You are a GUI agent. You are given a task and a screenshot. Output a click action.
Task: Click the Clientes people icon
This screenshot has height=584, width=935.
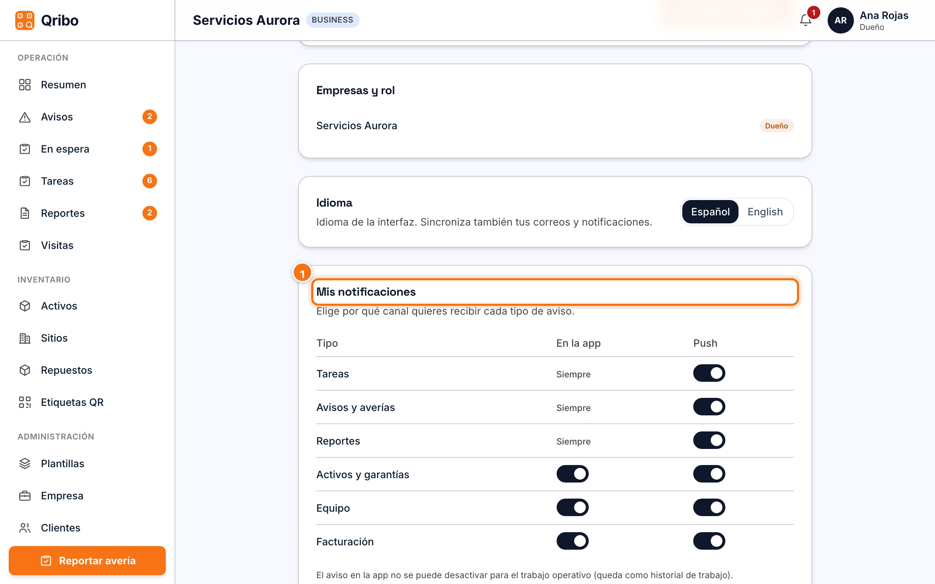click(25, 528)
